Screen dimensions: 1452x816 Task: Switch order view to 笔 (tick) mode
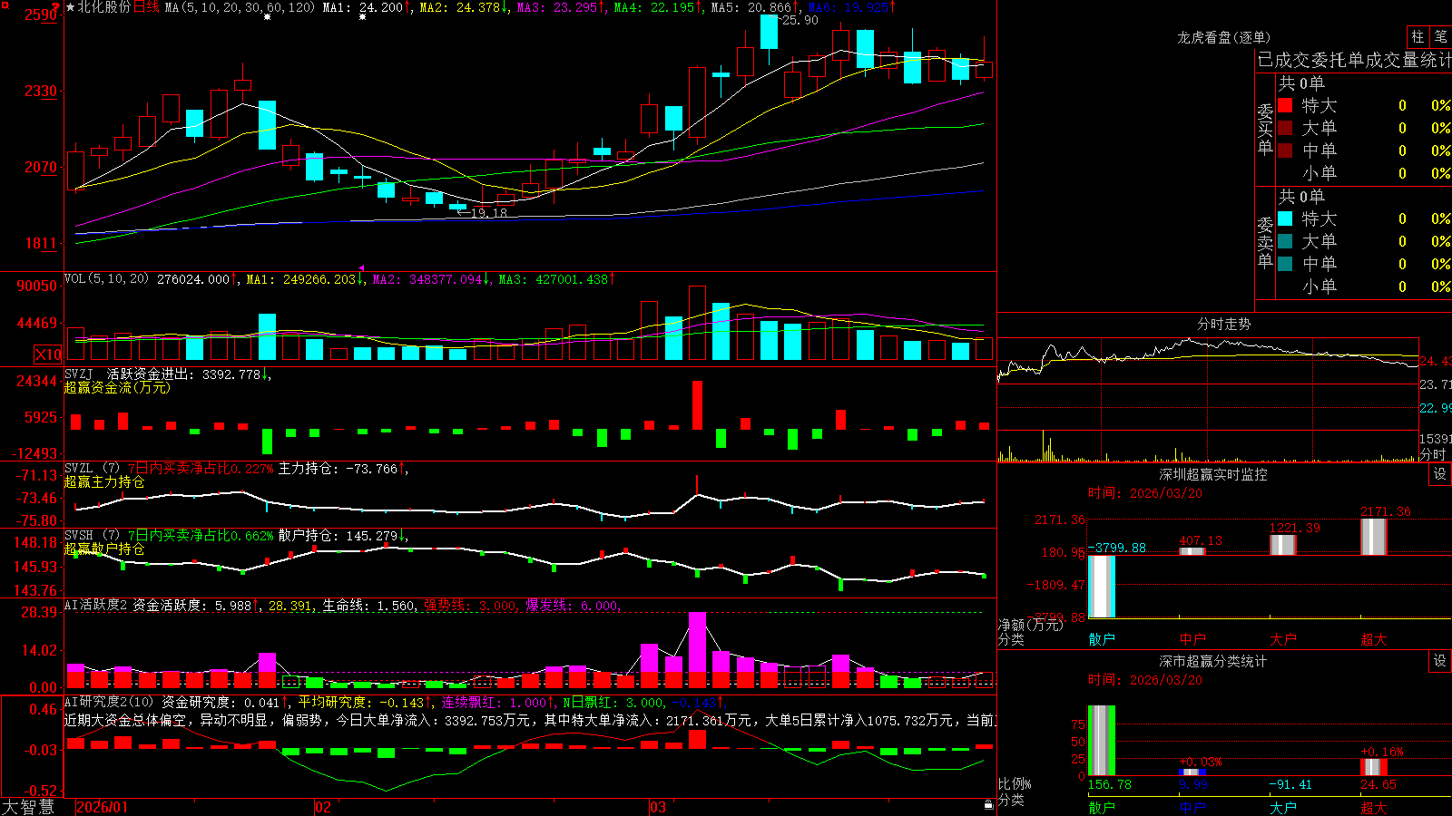(x=1440, y=36)
